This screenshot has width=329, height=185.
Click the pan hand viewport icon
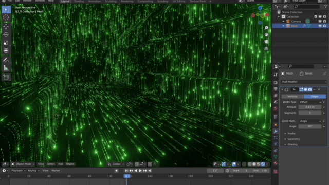click(266, 34)
